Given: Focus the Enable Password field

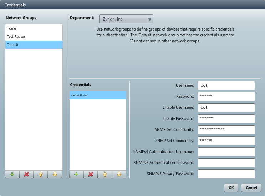Looking at the screenshot, I should 226,118.
